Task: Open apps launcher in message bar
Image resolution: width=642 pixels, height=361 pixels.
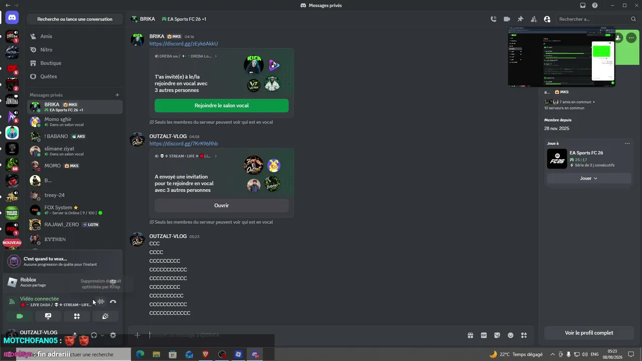Action: (524, 335)
